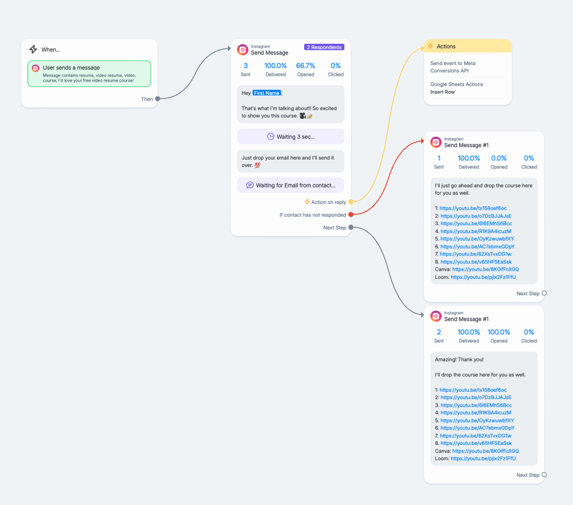Open the Canva YouTube link in lower message
573x505 pixels.
click(x=486, y=451)
